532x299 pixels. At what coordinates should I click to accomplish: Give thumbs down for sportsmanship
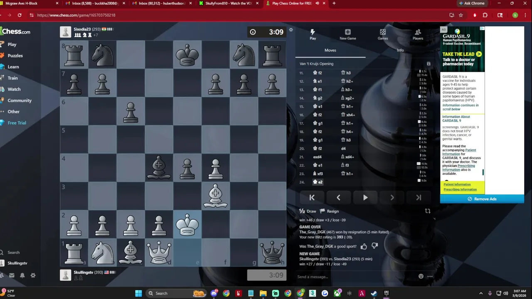(374, 246)
